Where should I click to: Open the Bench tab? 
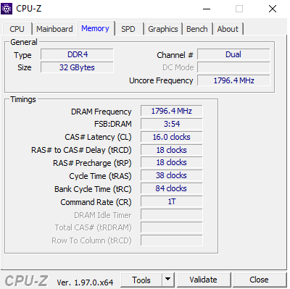197,29
